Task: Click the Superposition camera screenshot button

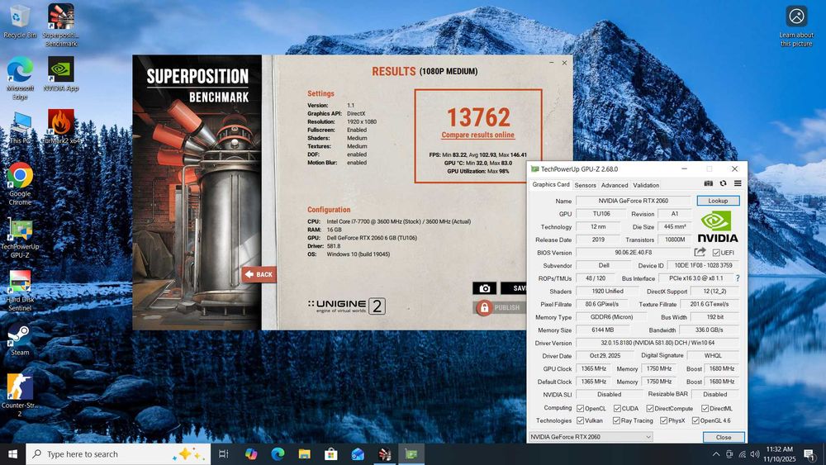Action: [485, 288]
